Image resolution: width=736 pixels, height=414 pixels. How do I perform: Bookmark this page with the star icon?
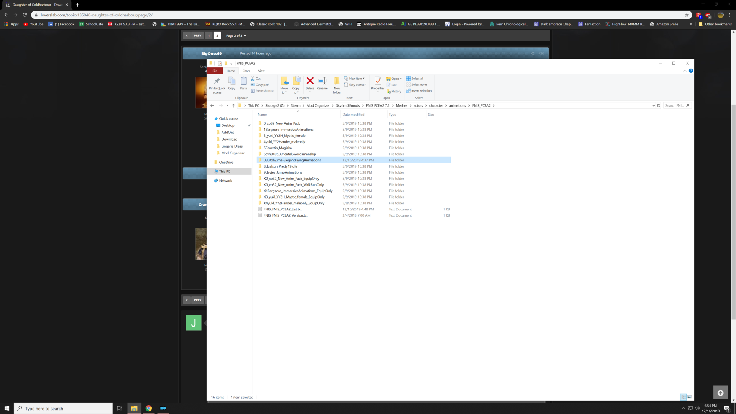pos(687,15)
